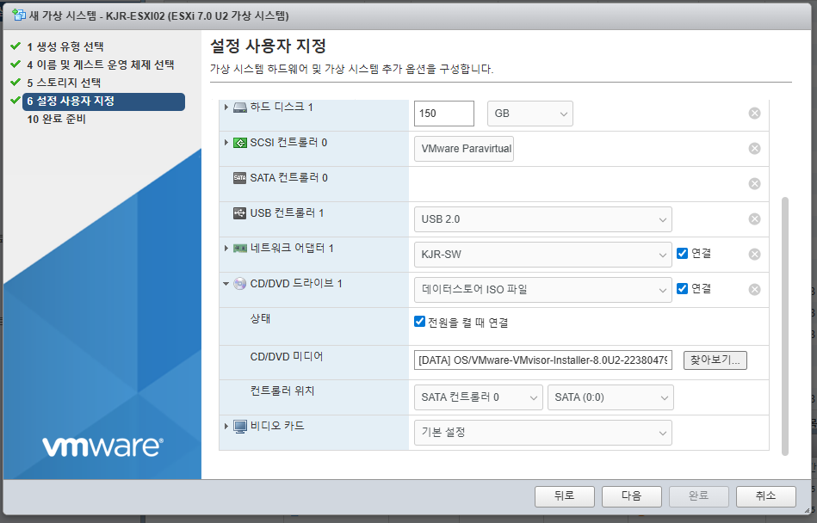The height and width of the screenshot is (523, 817).
Task: Open the KJR-SW network dropdown
Action: pos(543,255)
